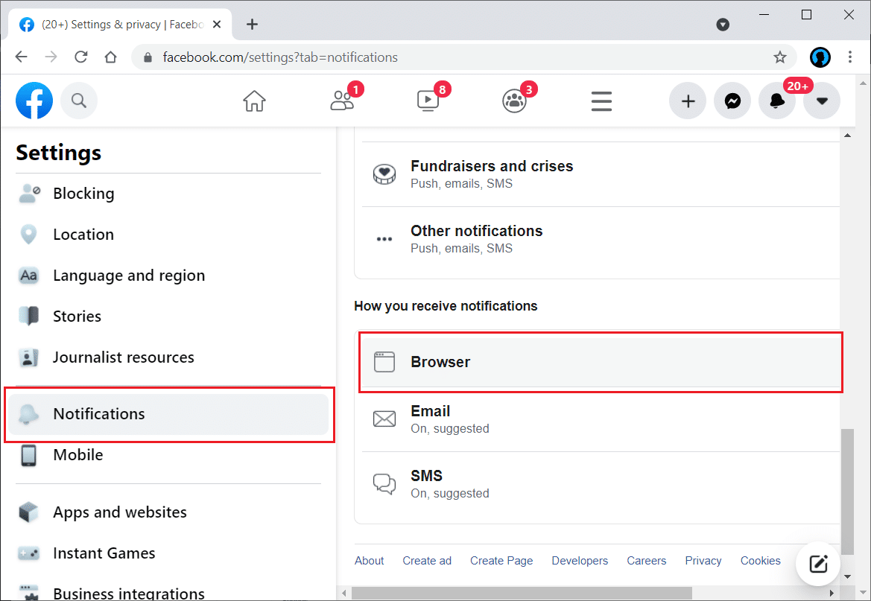Image resolution: width=871 pixels, height=601 pixels.
Task: Expand SMS notification settings
Action: 600,484
